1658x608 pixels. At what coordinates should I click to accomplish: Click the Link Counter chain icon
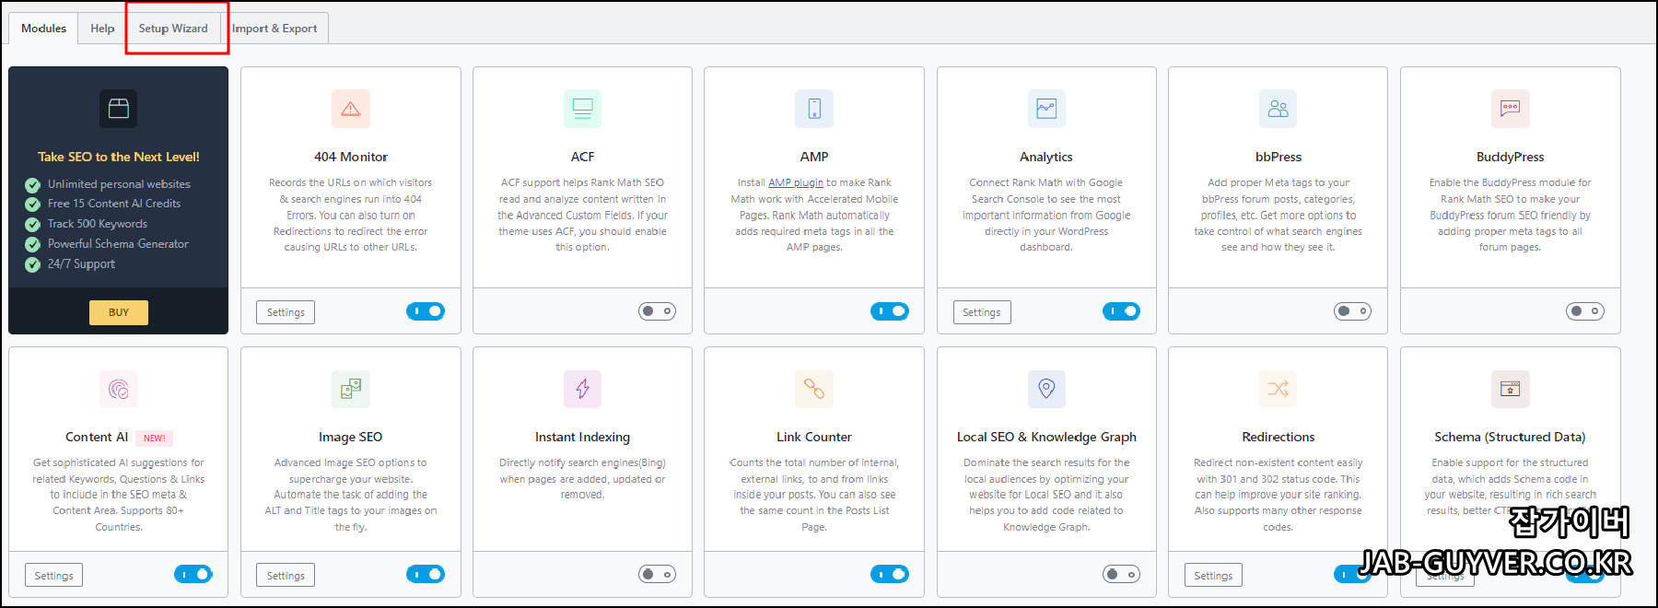point(814,389)
